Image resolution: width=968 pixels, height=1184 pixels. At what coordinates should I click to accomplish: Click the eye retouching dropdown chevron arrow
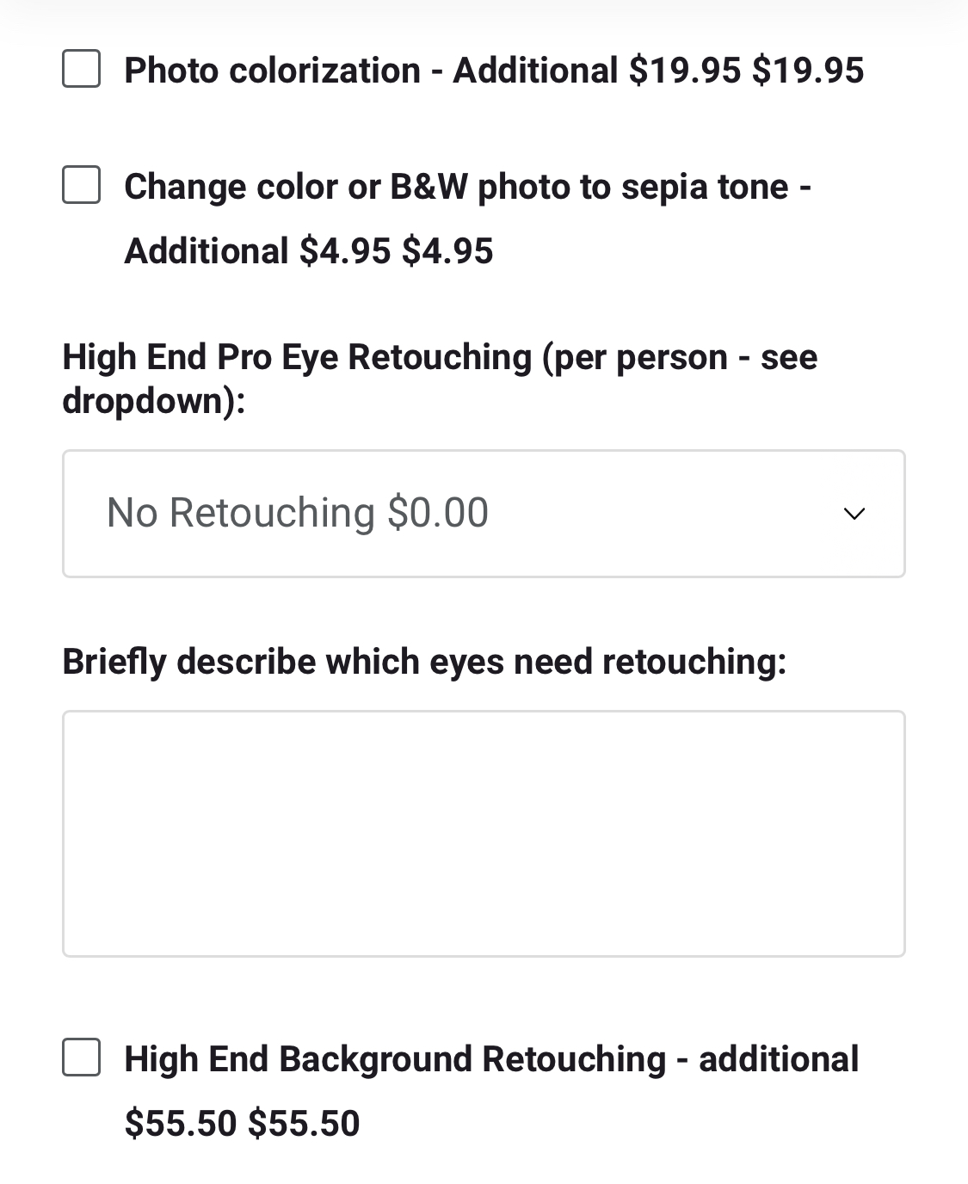click(x=854, y=514)
